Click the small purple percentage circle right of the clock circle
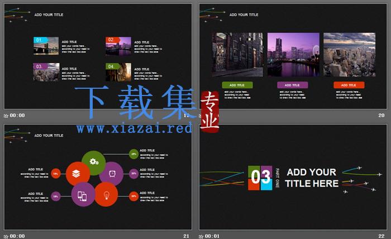This screenshot has width=391, height=239. coord(134,174)
